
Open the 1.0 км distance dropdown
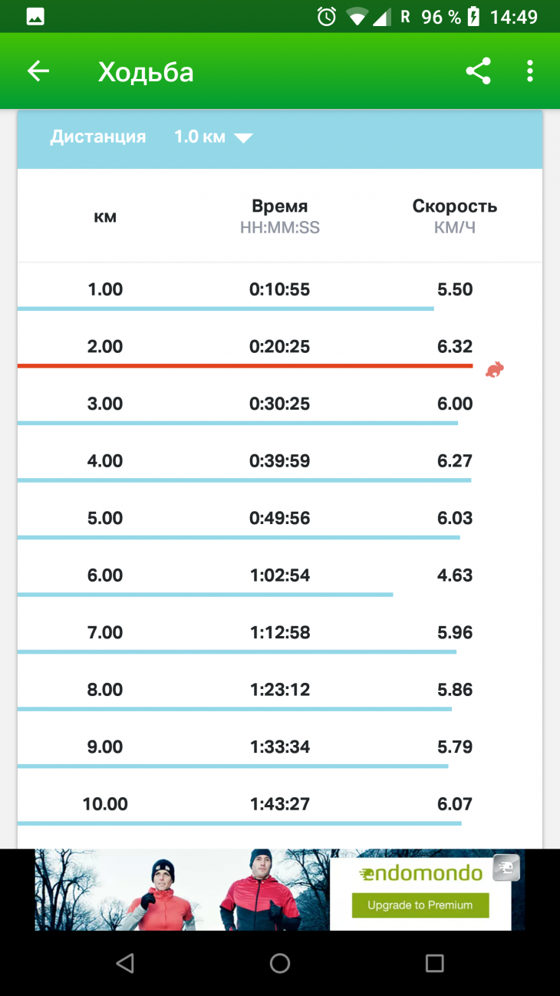(x=213, y=137)
